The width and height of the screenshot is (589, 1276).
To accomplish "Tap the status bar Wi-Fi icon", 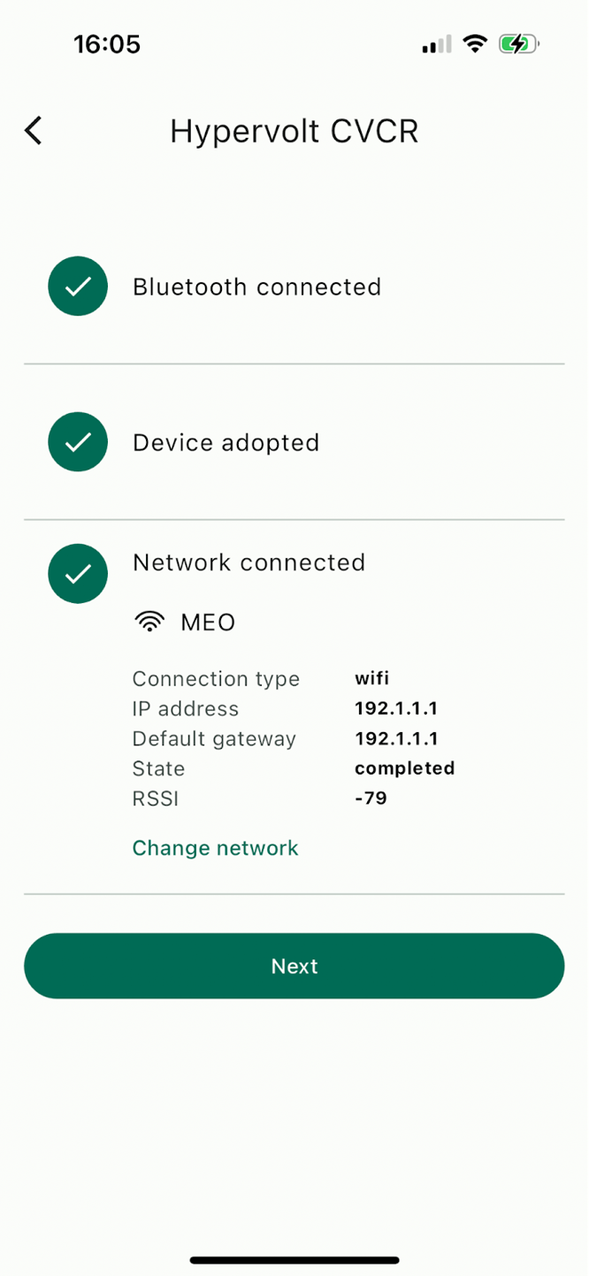I will pyautogui.click(x=476, y=43).
